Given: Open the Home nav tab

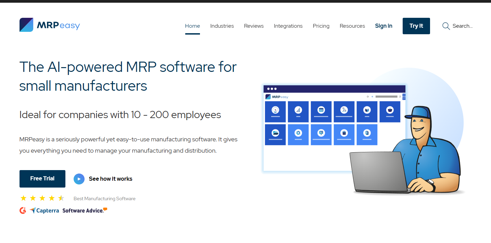Looking at the screenshot, I should click(x=192, y=26).
